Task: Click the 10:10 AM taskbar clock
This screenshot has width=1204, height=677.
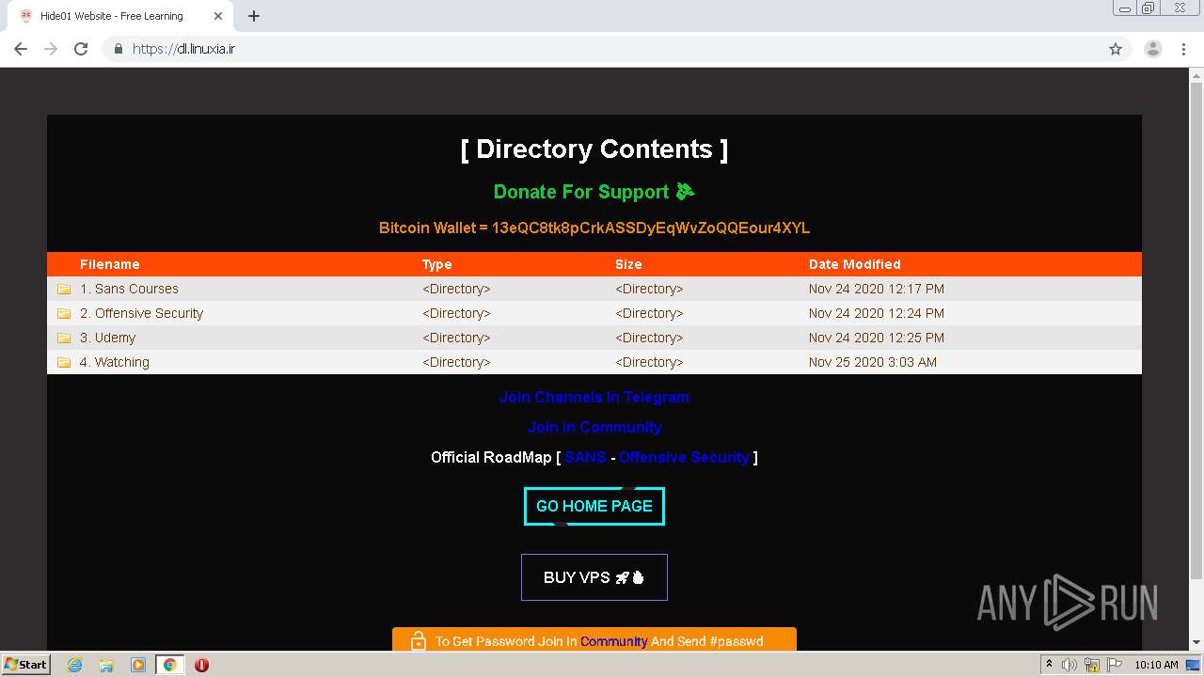Action: coord(1156,665)
